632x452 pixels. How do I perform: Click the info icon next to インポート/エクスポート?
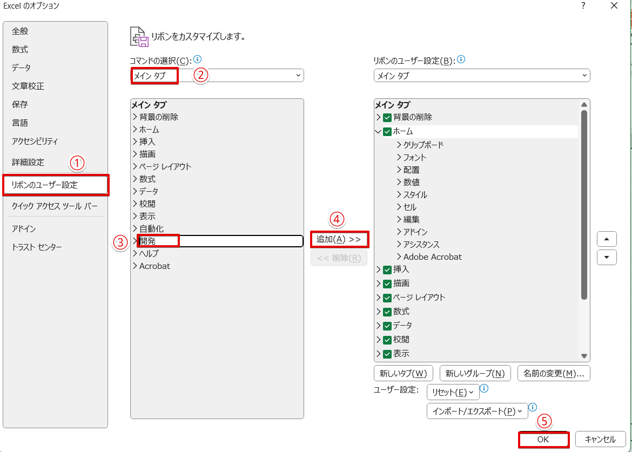point(533,407)
